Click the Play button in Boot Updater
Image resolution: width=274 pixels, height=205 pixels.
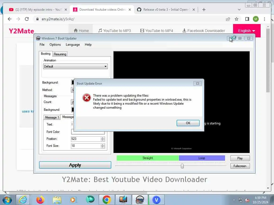(x=240, y=158)
